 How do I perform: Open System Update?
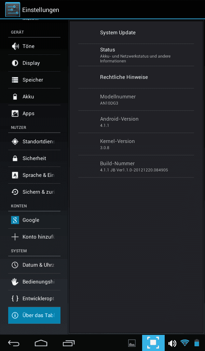[x=136, y=33]
